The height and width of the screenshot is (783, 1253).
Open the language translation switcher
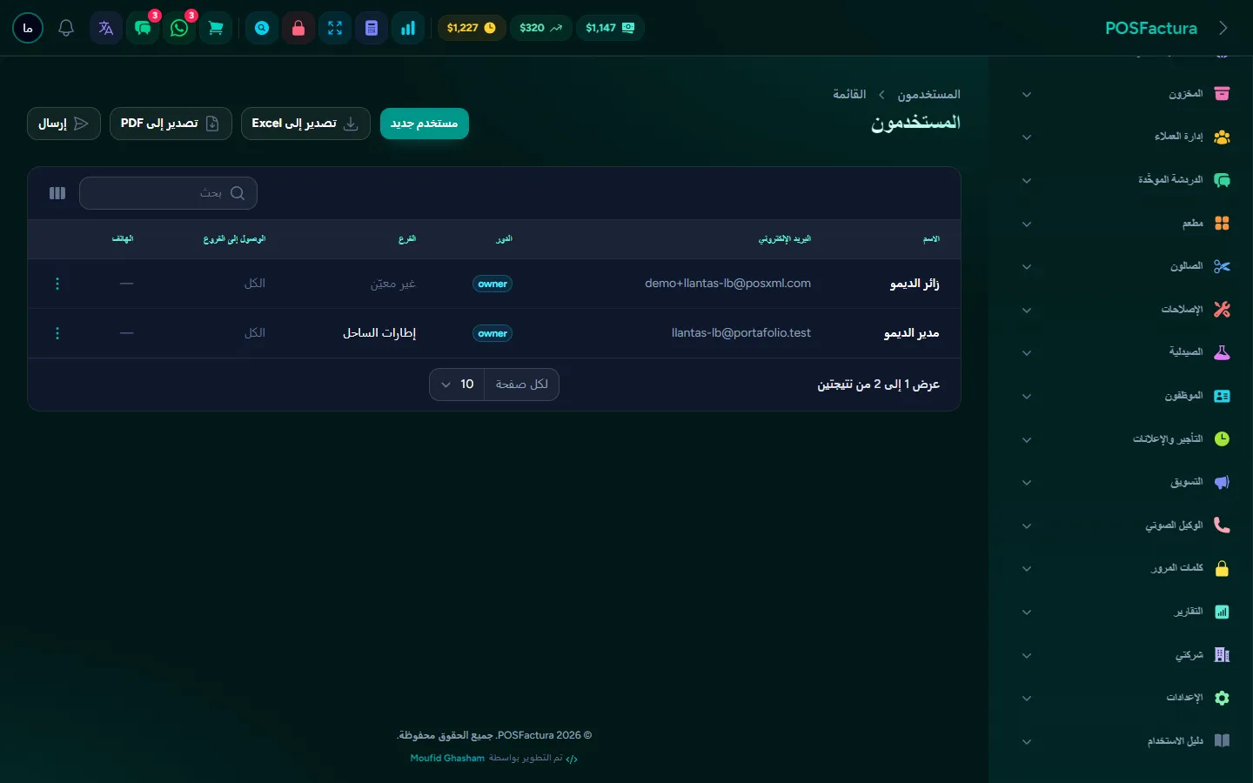coord(106,28)
